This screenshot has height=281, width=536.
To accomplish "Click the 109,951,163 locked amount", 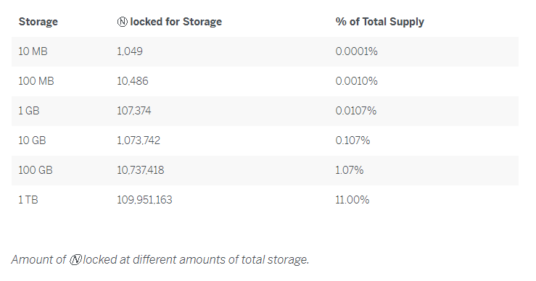I will 144,200.
